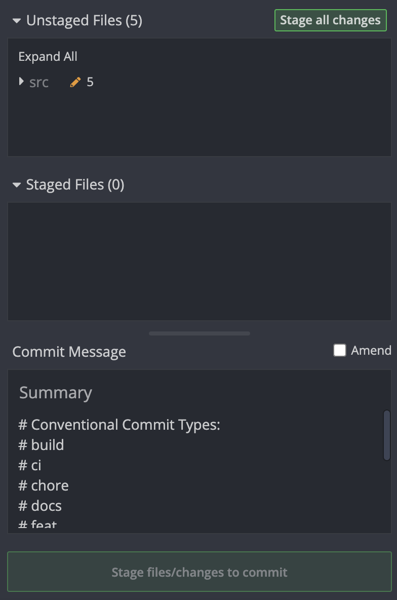The image size is (397, 600).
Task: Click the "# chore" line in description
Action: pyautogui.click(x=44, y=485)
